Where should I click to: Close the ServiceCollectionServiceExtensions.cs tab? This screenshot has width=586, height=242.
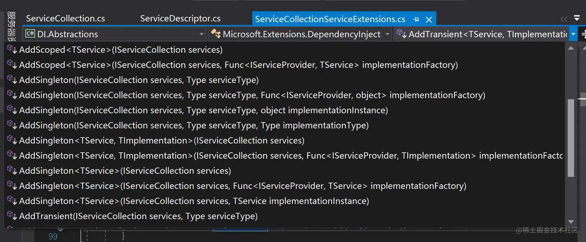tap(429, 19)
